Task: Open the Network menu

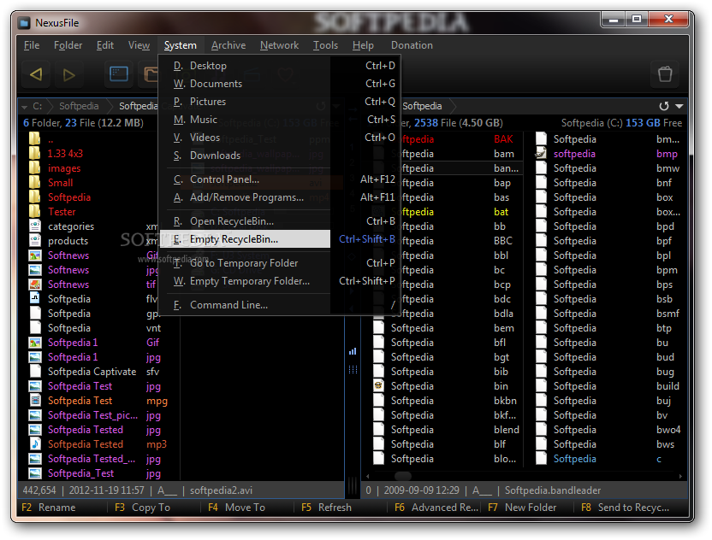Action: (x=279, y=45)
